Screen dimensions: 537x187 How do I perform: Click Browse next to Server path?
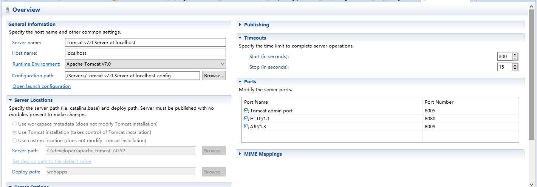(x=214, y=150)
